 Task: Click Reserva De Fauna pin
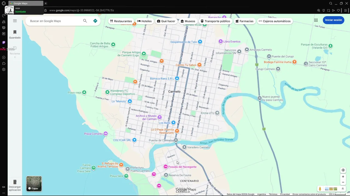pyautogui.click(x=166, y=175)
